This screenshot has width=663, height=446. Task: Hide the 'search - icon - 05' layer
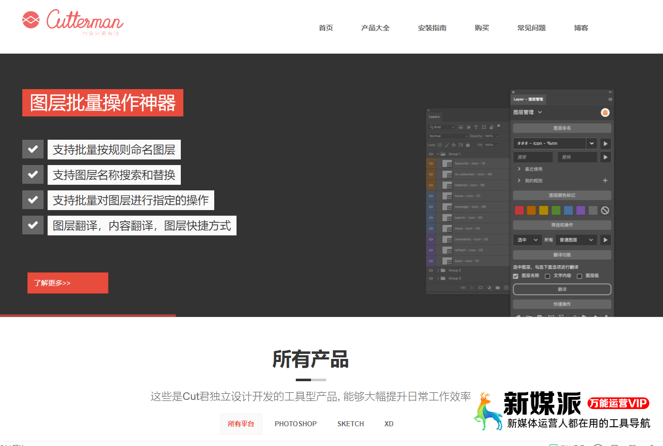click(x=431, y=218)
